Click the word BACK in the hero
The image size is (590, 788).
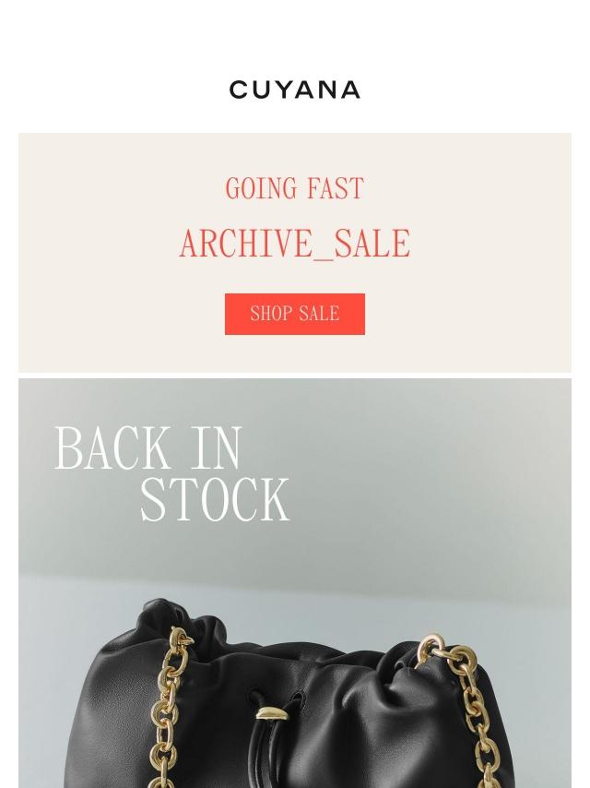click(x=112, y=448)
